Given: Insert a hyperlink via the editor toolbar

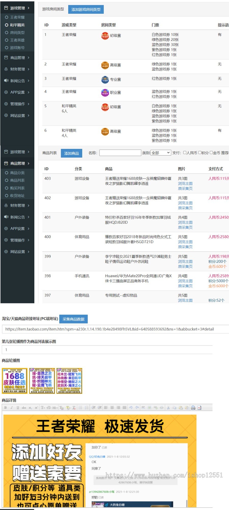Looking at the screenshot, I should (x=155, y=408).
